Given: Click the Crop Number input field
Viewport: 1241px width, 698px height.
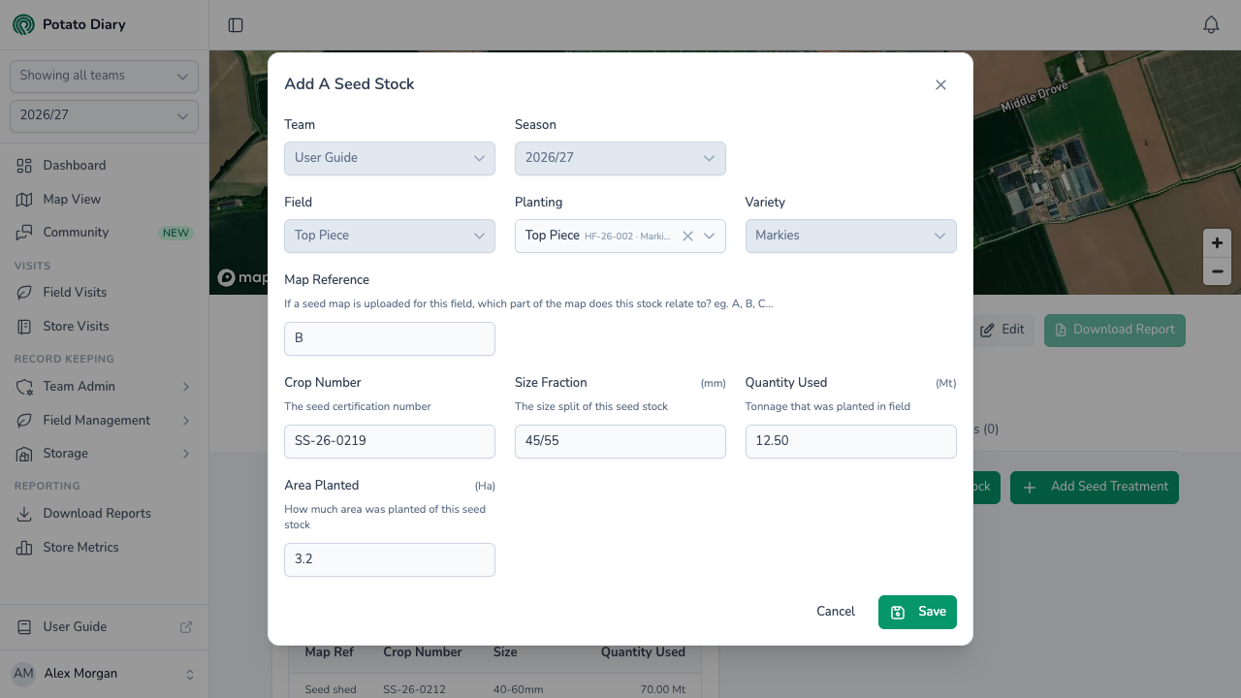Looking at the screenshot, I should point(390,441).
